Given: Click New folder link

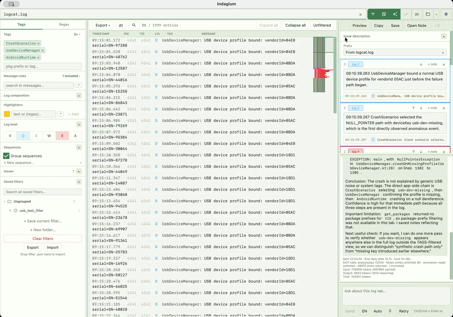Looking at the screenshot, I should coord(43,230).
